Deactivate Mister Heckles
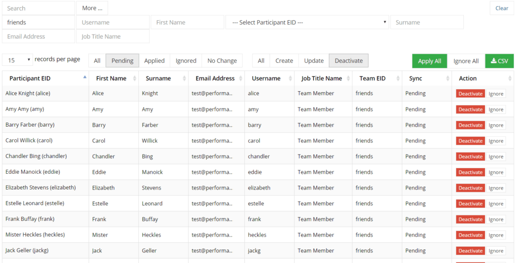 [x=470, y=235]
